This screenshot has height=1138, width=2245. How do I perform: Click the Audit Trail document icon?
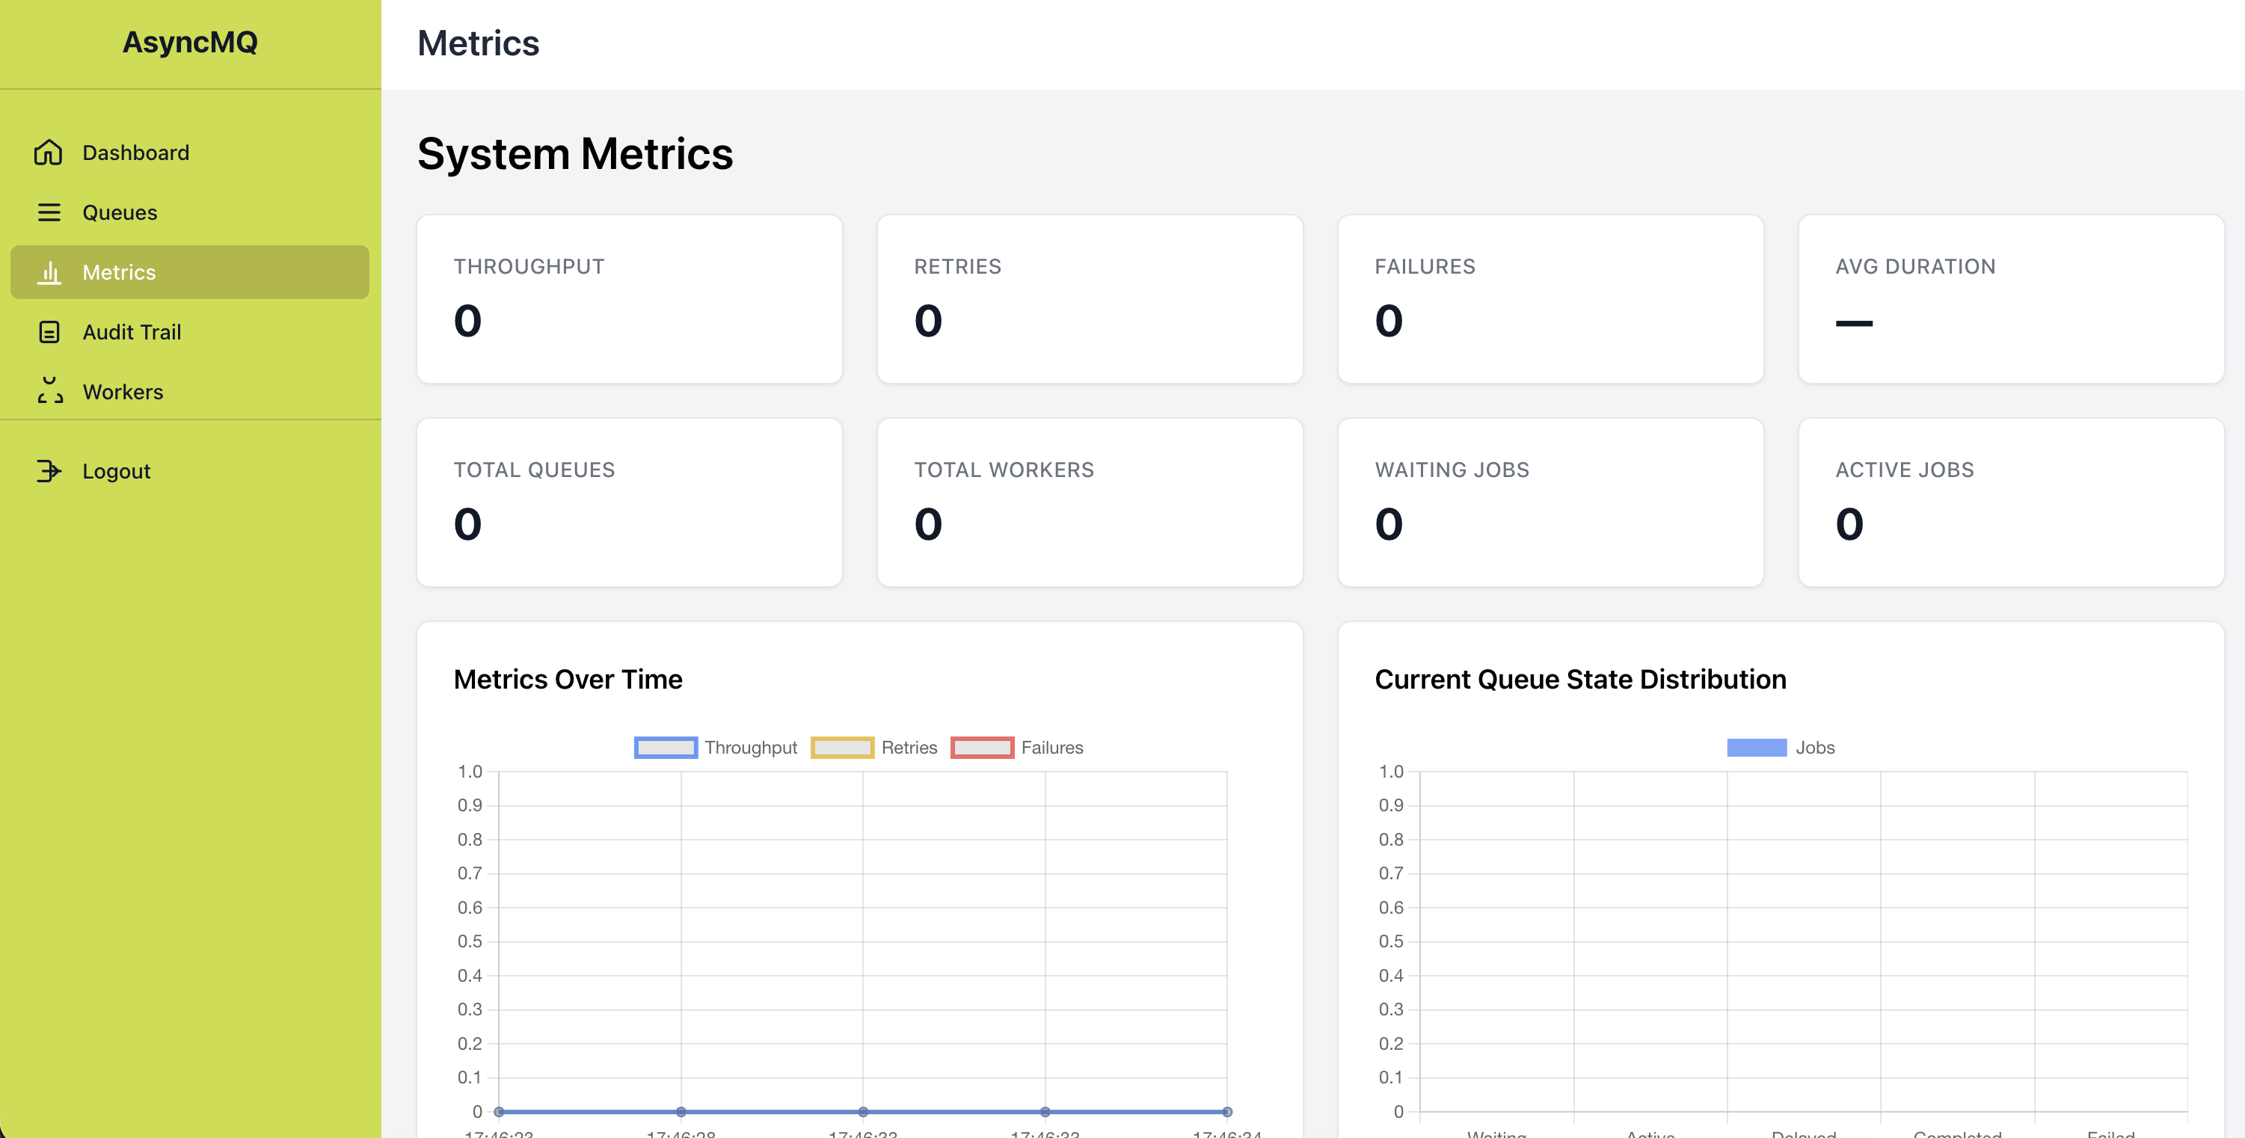tap(49, 331)
